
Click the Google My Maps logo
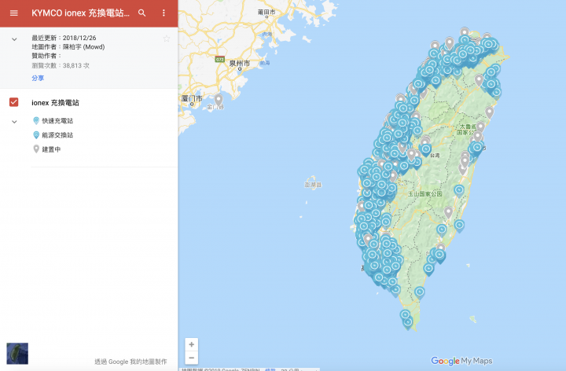(x=461, y=361)
